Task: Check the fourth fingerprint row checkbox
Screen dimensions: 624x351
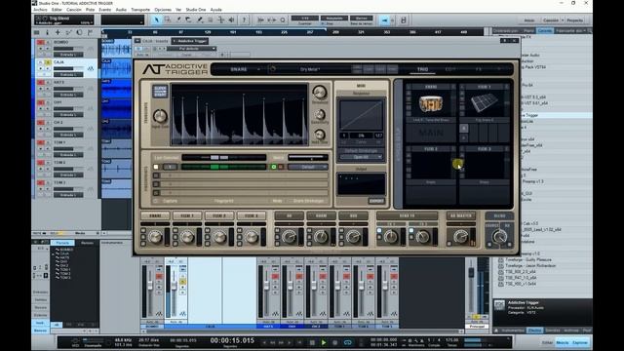Action: point(156,193)
